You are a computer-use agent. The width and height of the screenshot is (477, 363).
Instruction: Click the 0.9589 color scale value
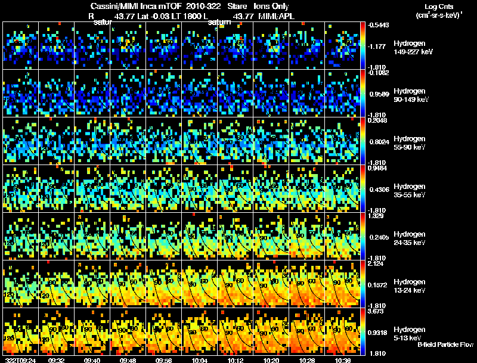pos(379,94)
